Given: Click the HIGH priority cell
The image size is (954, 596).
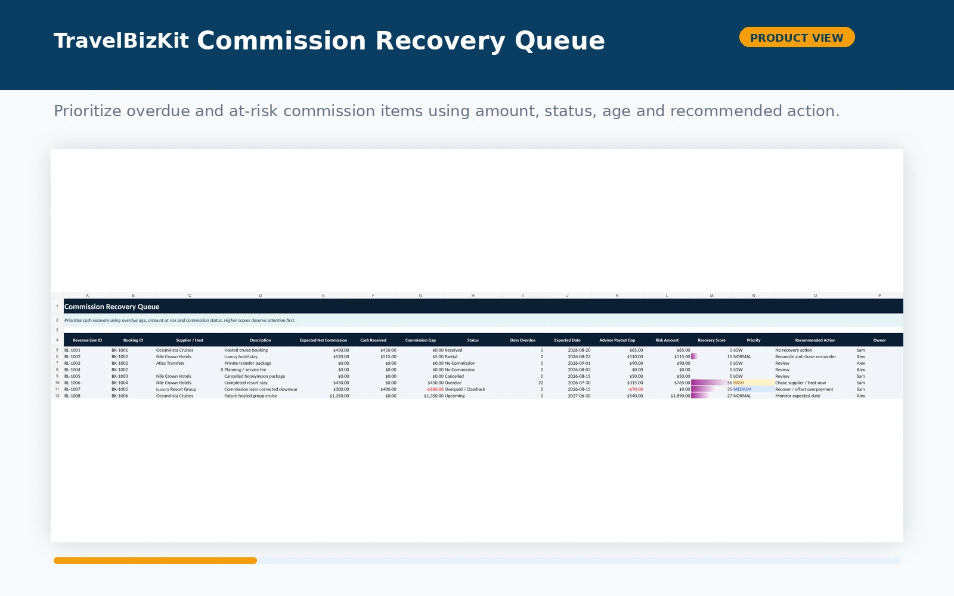Looking at the screenshot, I should tap(754, 383).
